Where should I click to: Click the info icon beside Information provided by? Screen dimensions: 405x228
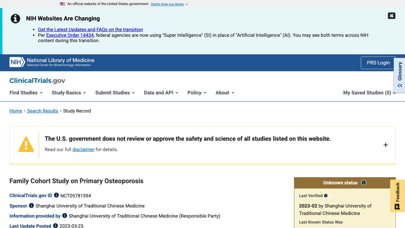65,216
